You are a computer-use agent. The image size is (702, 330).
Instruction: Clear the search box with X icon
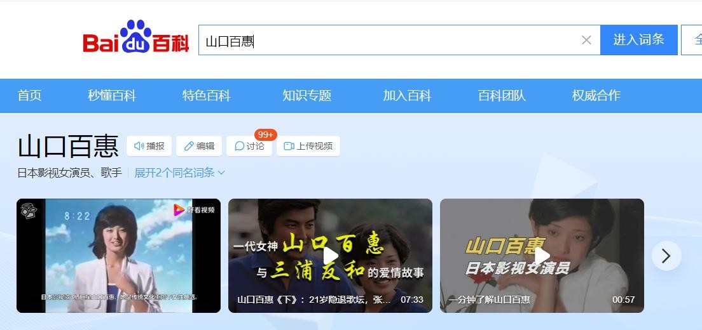click(x=586, y=40)
